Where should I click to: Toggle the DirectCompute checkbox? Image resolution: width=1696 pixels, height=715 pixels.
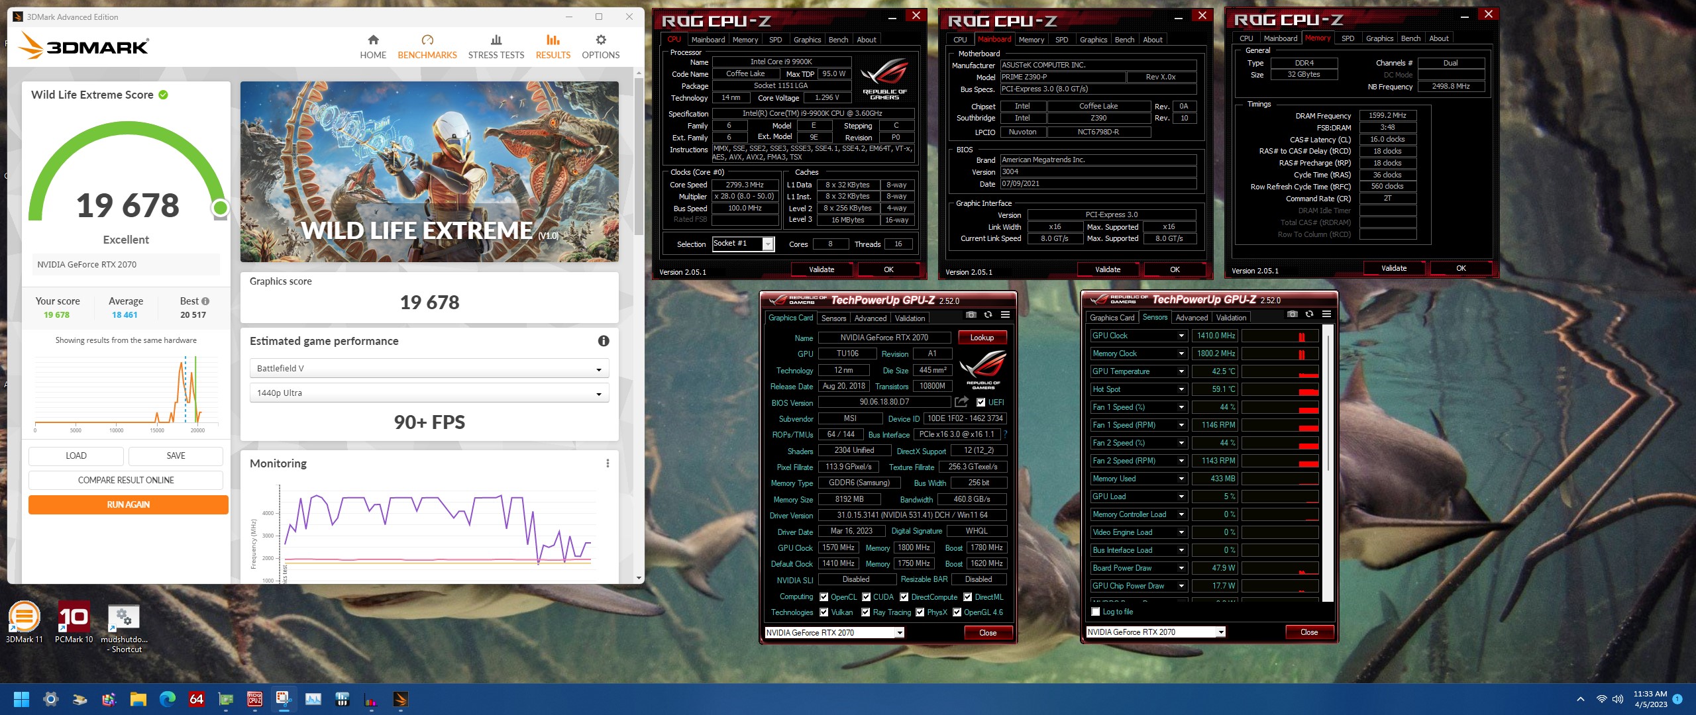point(904,596)
